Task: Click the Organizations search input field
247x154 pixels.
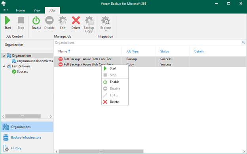Action: point(147,43)
